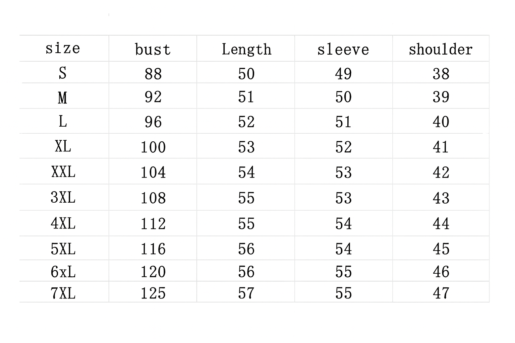Viewport: 515px width, 343px height.
Task: Select the "sleeve" column header
Action: coord(343,49)
